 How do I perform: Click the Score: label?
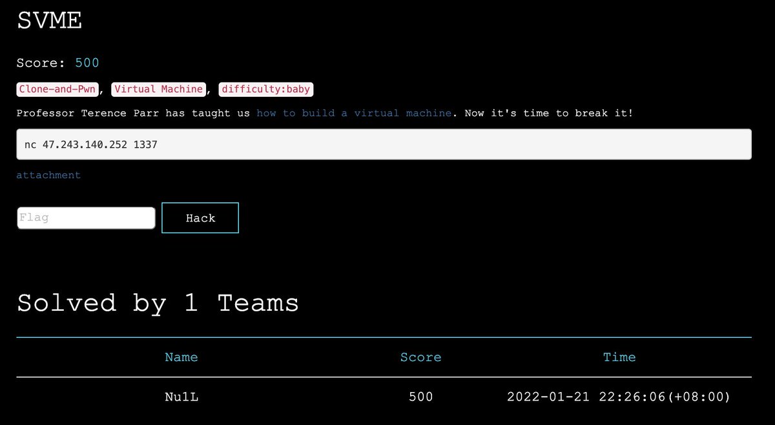41,63
